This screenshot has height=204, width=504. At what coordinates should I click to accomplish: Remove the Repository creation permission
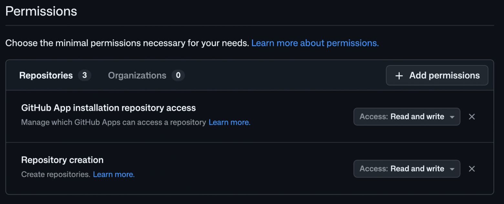(x=472, y=169)
